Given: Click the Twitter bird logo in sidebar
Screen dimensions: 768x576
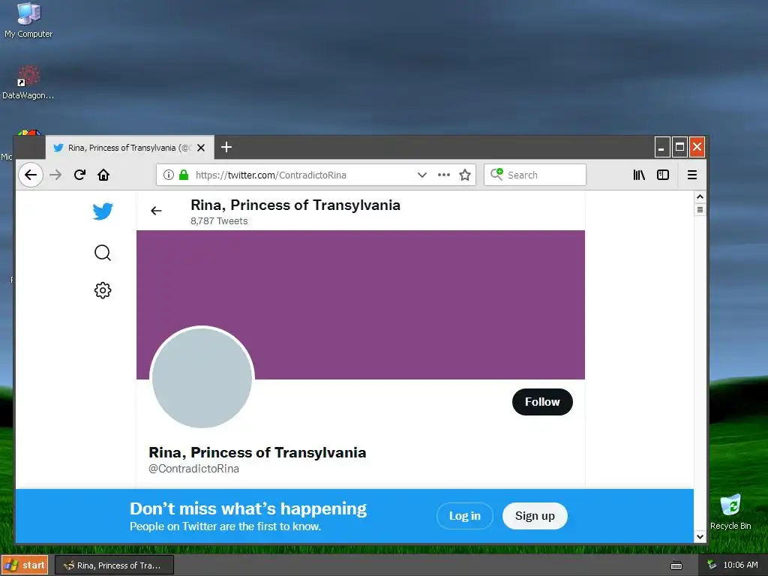Looking at the screenshot, I should (x=103, y=211).
